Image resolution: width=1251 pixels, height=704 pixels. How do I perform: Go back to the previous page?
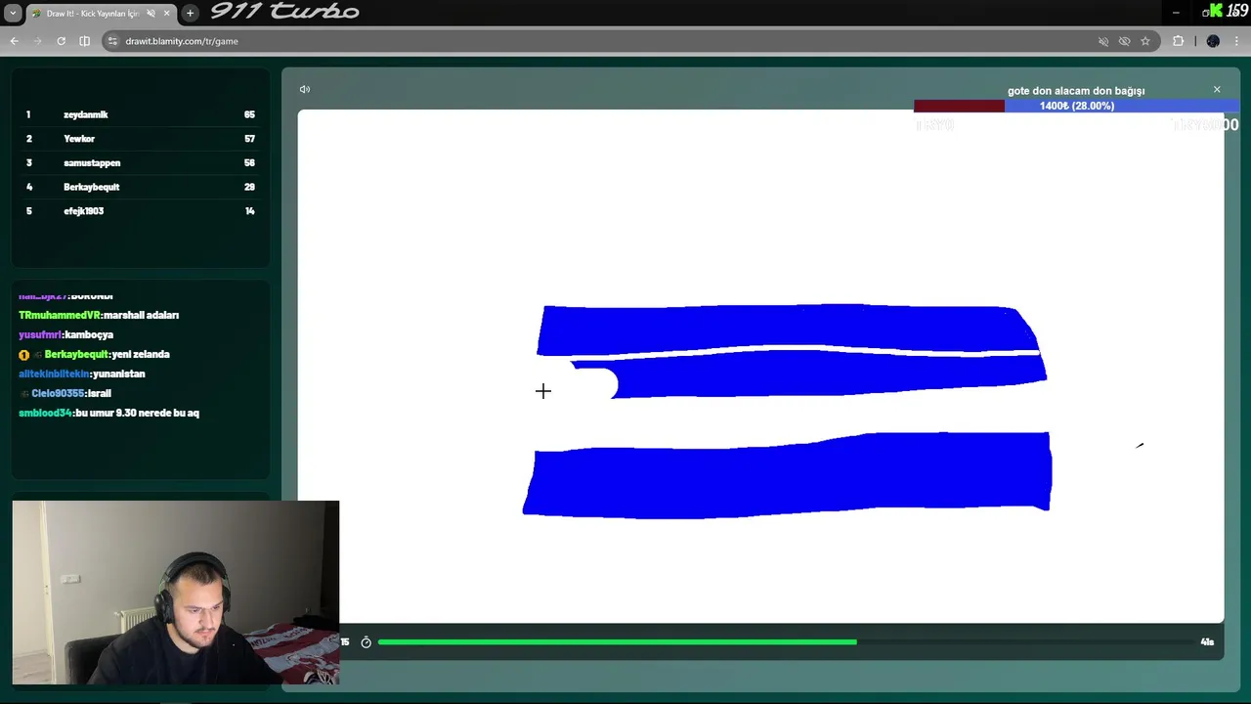14,41
